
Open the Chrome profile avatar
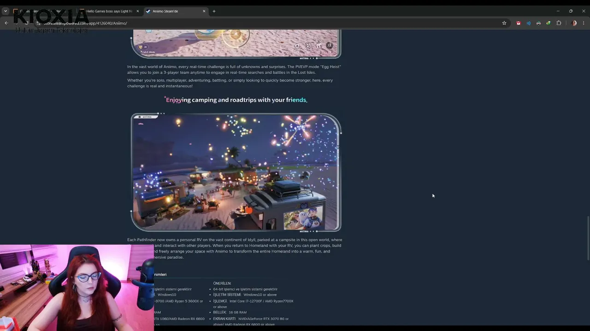point(574,23)
